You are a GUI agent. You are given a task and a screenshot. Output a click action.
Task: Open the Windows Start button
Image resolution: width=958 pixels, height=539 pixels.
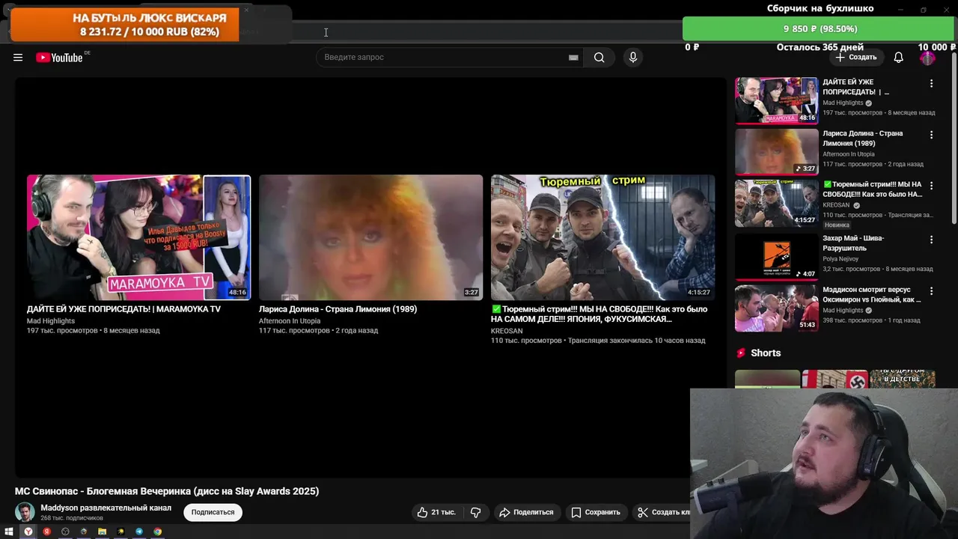9,532
